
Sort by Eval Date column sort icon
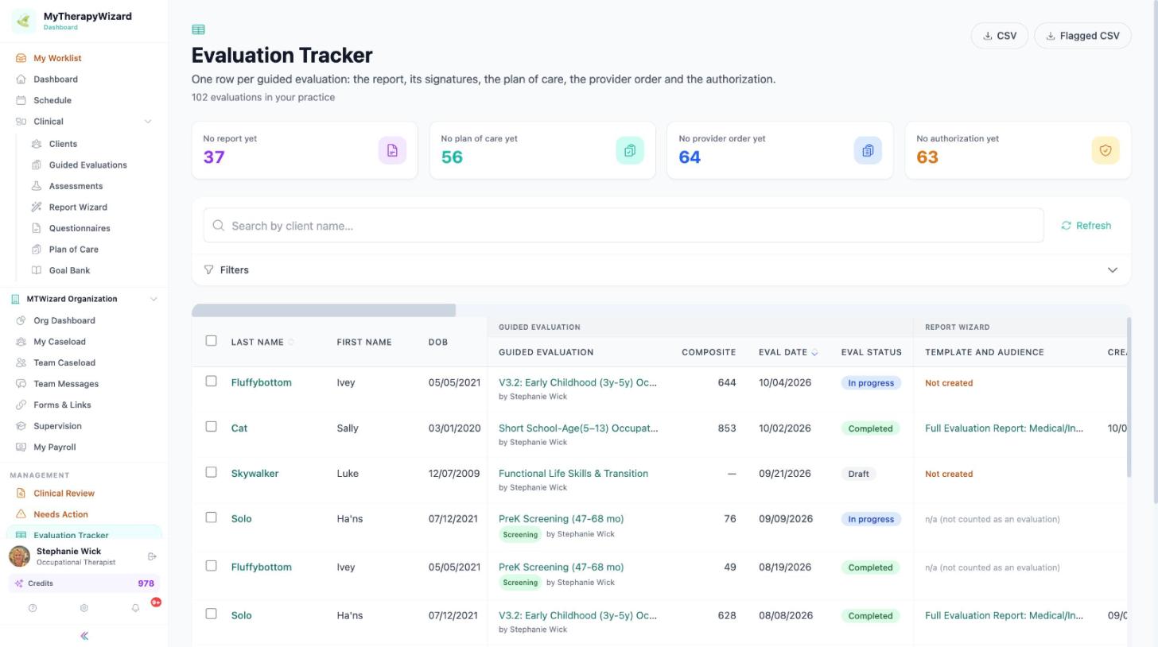814,352
